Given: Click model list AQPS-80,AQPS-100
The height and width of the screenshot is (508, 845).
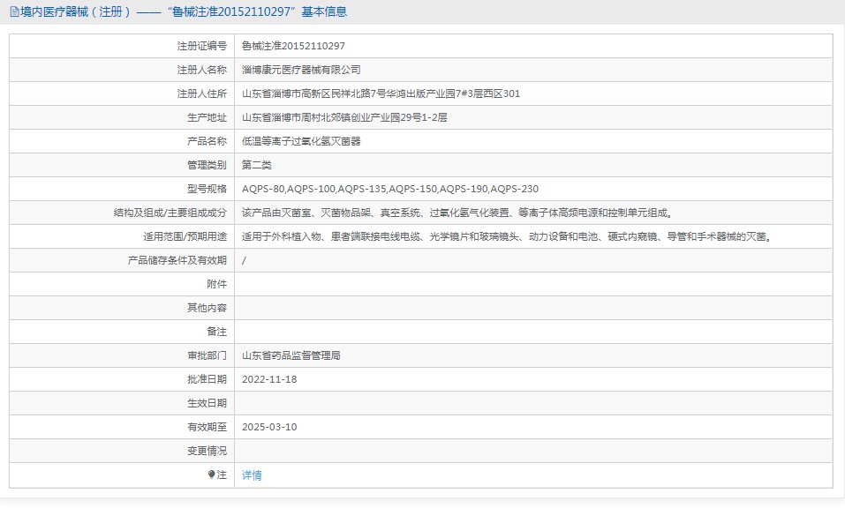Looking at the screenshot, I should coord(390,189).
